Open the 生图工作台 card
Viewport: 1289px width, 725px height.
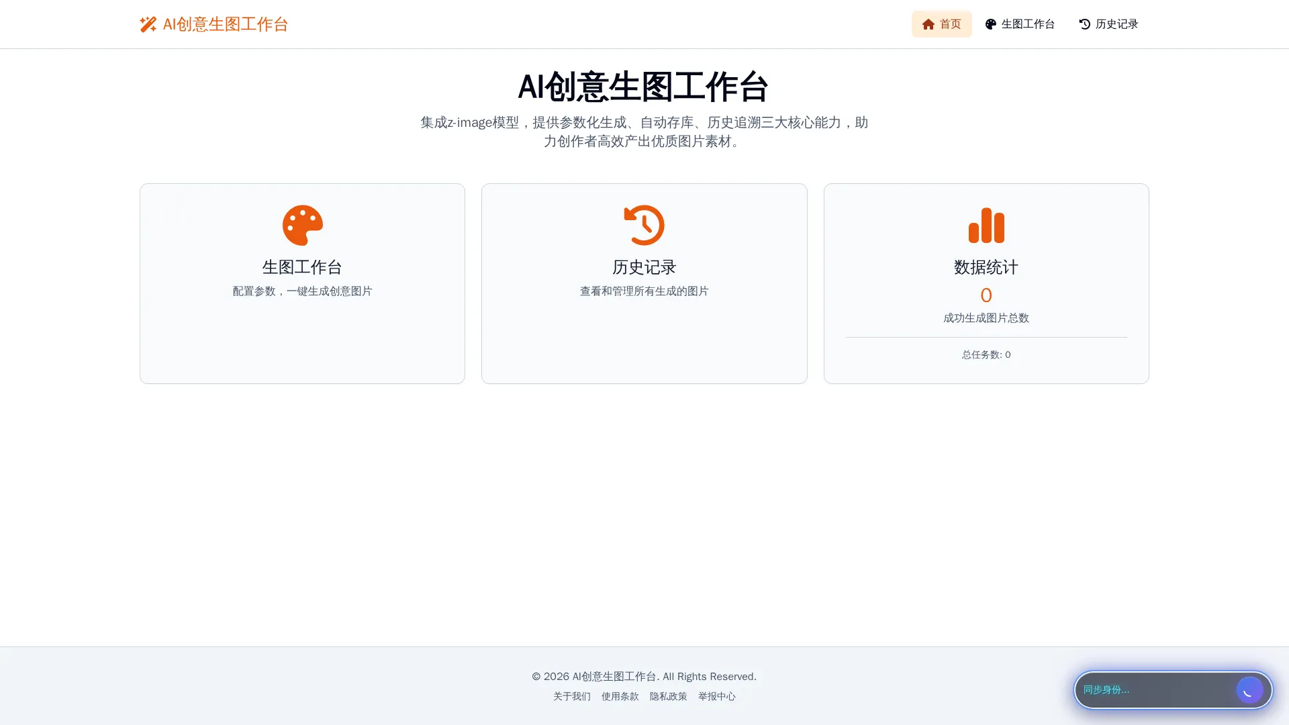point(302,283)
